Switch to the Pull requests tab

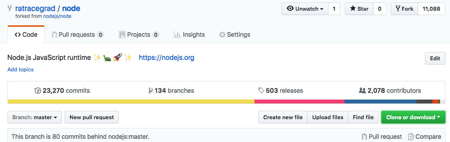tap(78, 35)
